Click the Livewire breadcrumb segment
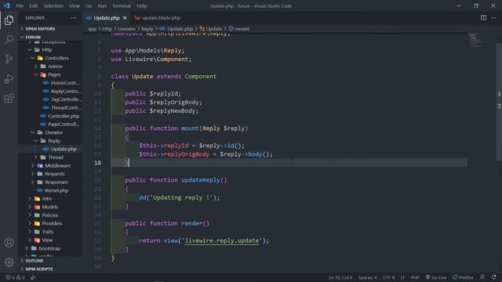 pos(126,29)
